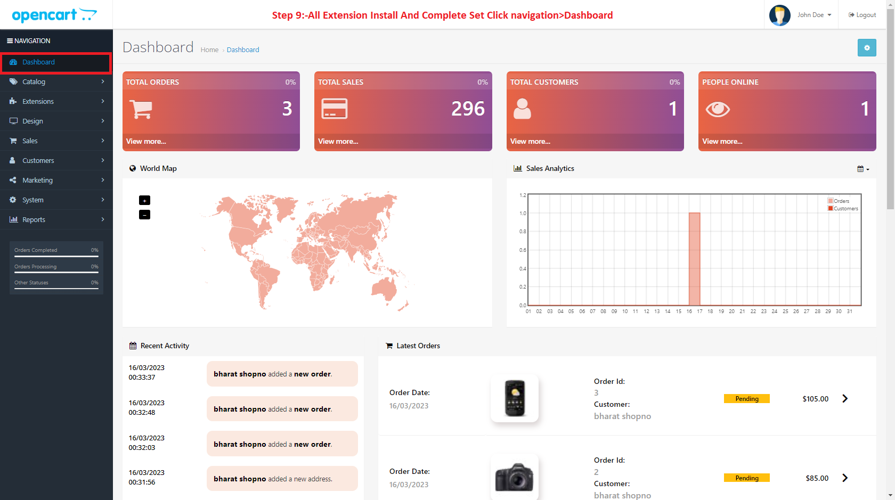Open the Extensions navigation menu
The width and height of the screenshot is (895, 500).
click(56, 102)
